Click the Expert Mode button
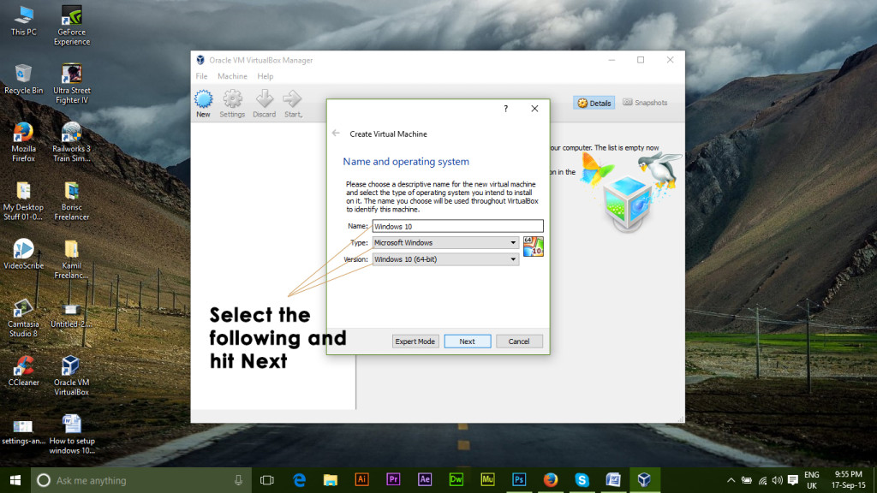 click(415, 342)
